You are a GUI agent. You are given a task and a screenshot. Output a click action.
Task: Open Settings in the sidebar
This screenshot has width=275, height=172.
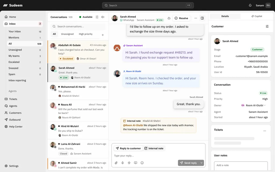click(x=23, y=166)
